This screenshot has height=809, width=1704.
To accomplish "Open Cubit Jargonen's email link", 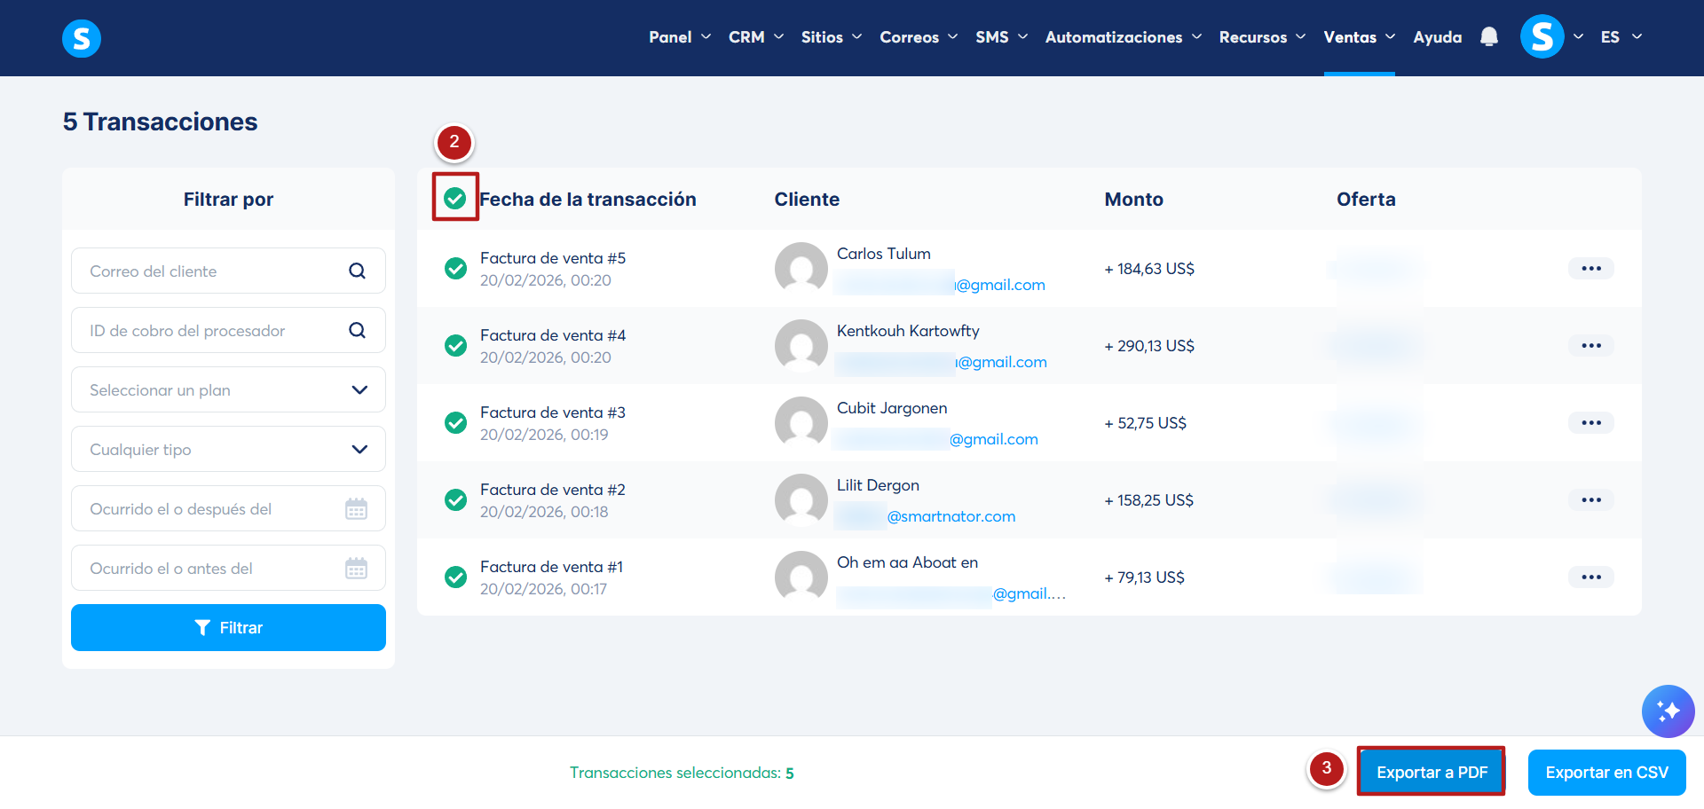I will click(x=937, y=439).
